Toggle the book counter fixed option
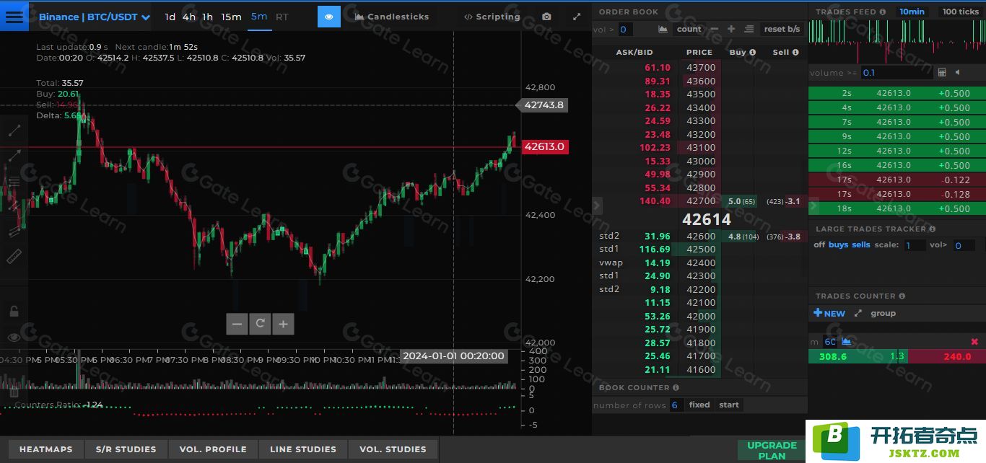The width and height of the screenshot is (986, 463). (699, 405)
